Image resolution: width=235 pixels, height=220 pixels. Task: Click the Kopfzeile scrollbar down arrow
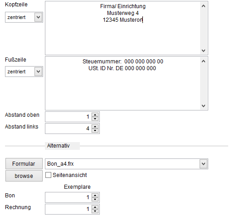click(x=204, y=50)
